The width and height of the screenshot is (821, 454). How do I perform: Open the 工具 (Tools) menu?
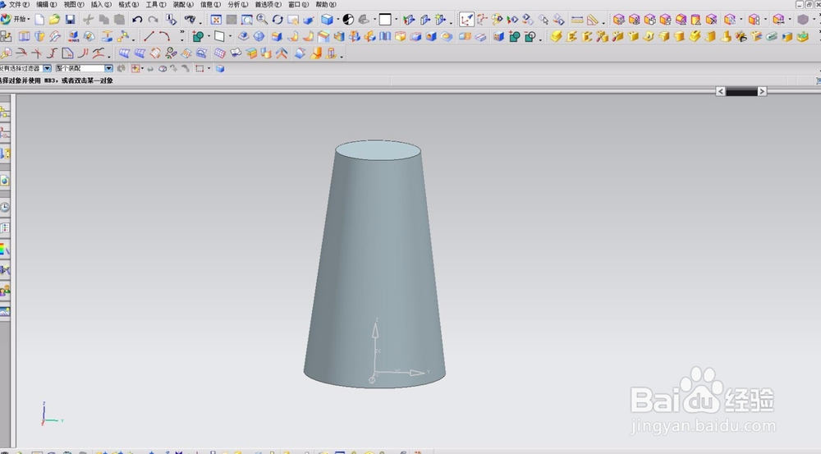point(155,5)
